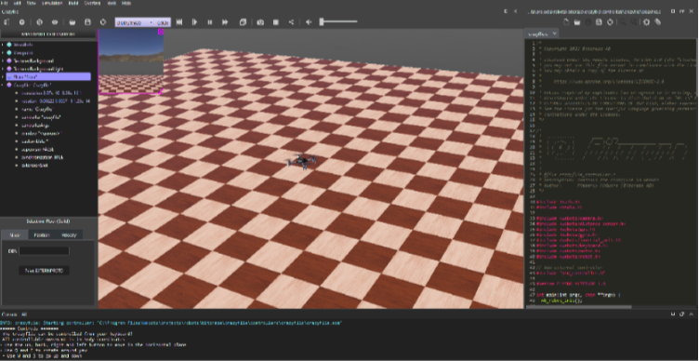Collapse the Crazyflie node
This screenshot has height=361, width=699.
(3, 85)
